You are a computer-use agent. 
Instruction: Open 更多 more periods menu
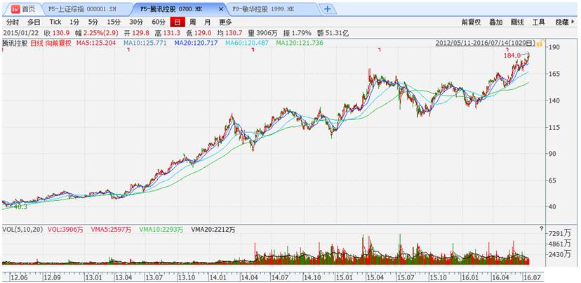coord(225,22)
